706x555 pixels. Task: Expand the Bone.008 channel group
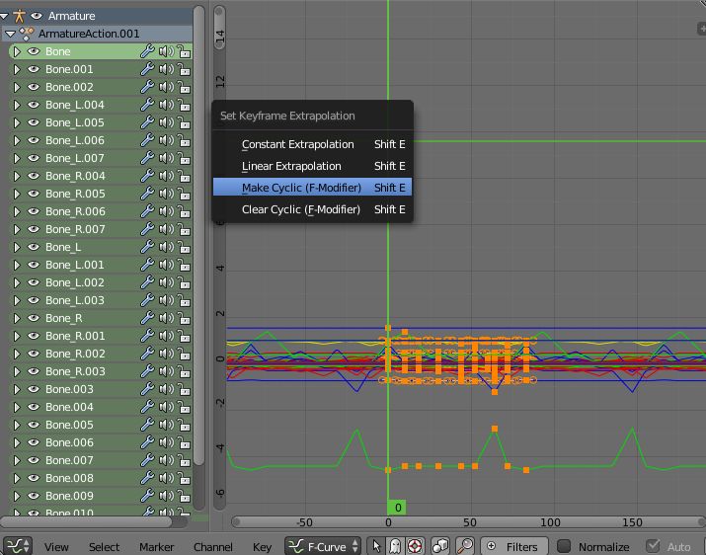pos(17,478)
